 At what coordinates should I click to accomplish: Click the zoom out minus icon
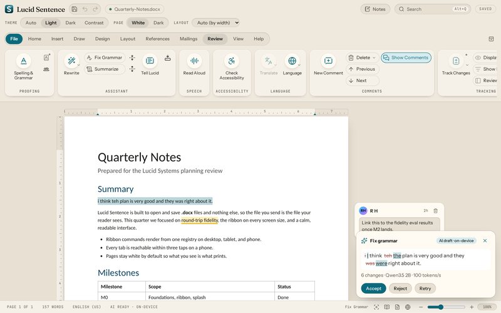(421, 307)
